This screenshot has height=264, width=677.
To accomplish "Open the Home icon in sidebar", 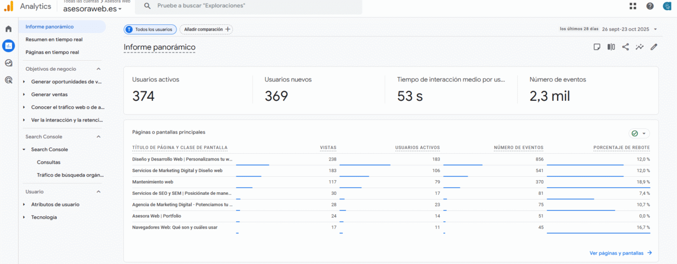I will coord(8,29).
